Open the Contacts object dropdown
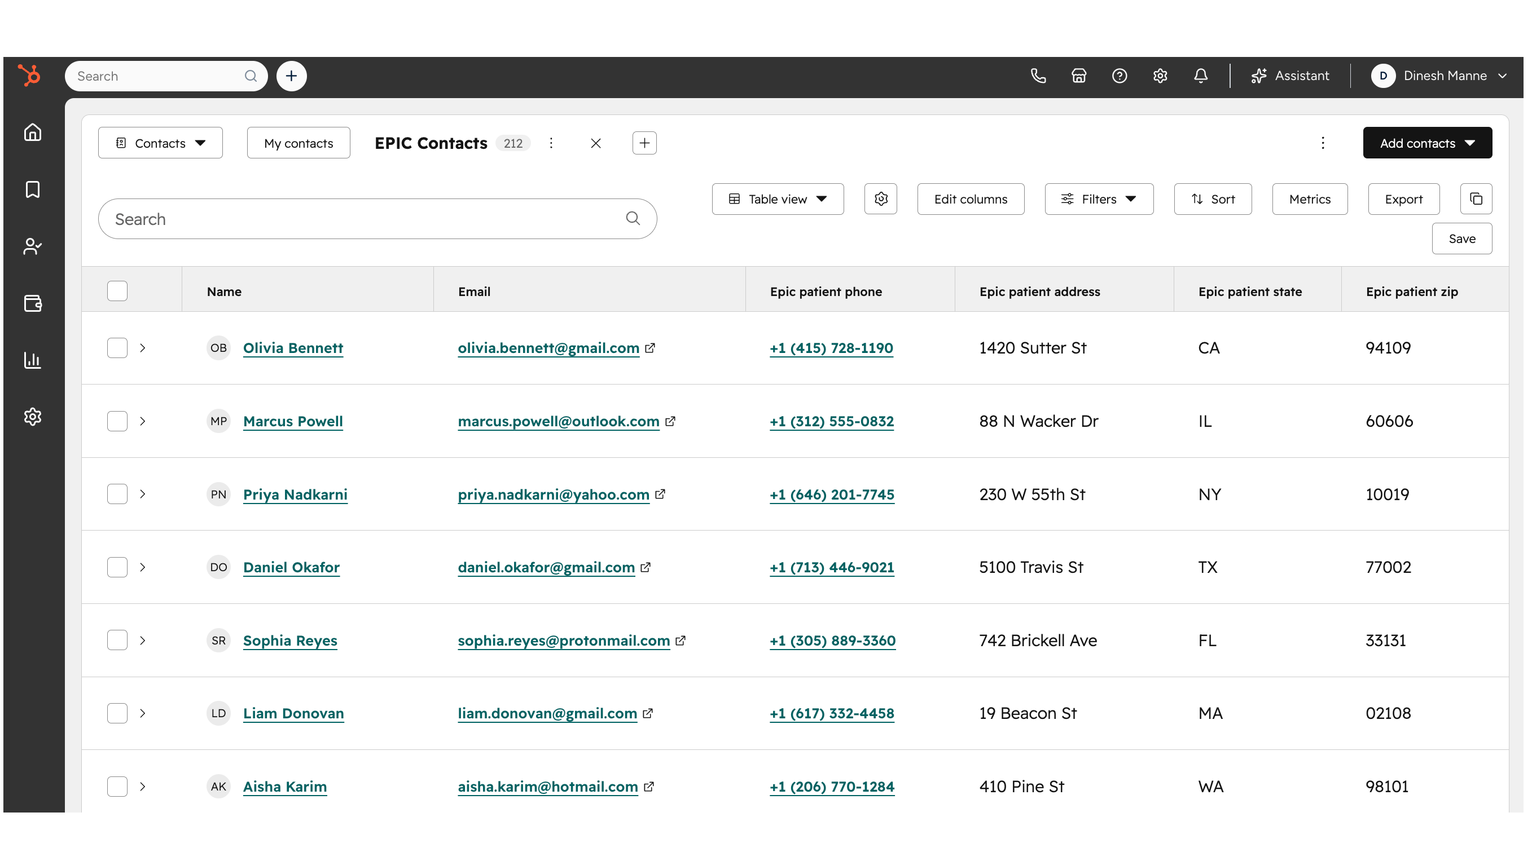The height and width of the screenshot is (861, 1532). point(161,143)
